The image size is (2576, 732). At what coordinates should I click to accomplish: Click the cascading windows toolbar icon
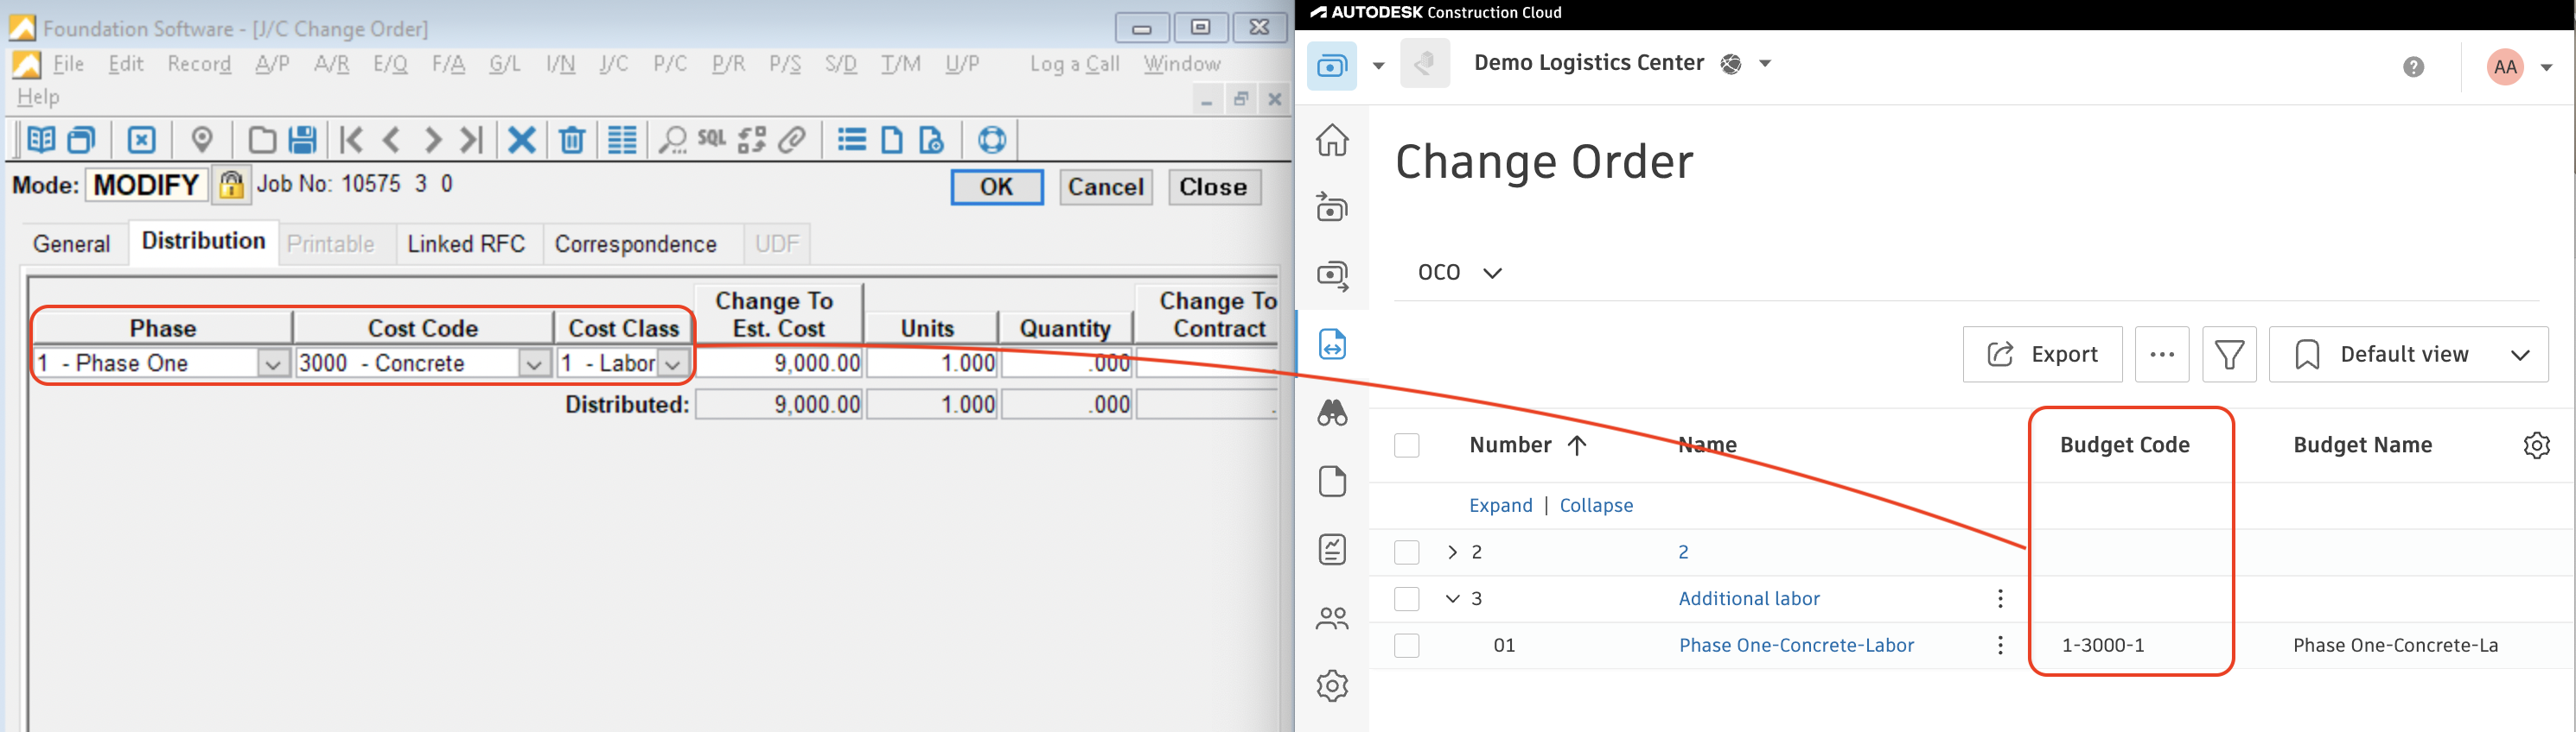click(82, 140)
